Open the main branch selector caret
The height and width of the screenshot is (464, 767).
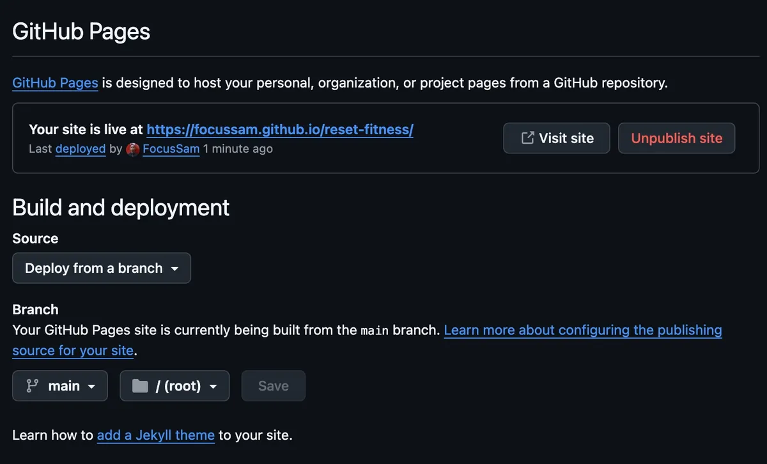click(91, 387)
